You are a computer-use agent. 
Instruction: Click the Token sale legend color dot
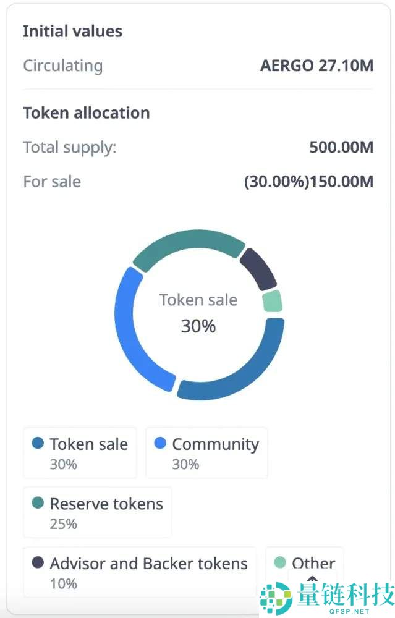38,444
